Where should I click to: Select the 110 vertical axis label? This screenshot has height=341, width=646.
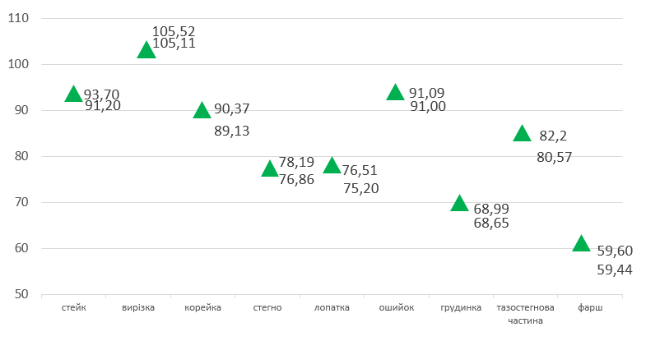point(16,18)
